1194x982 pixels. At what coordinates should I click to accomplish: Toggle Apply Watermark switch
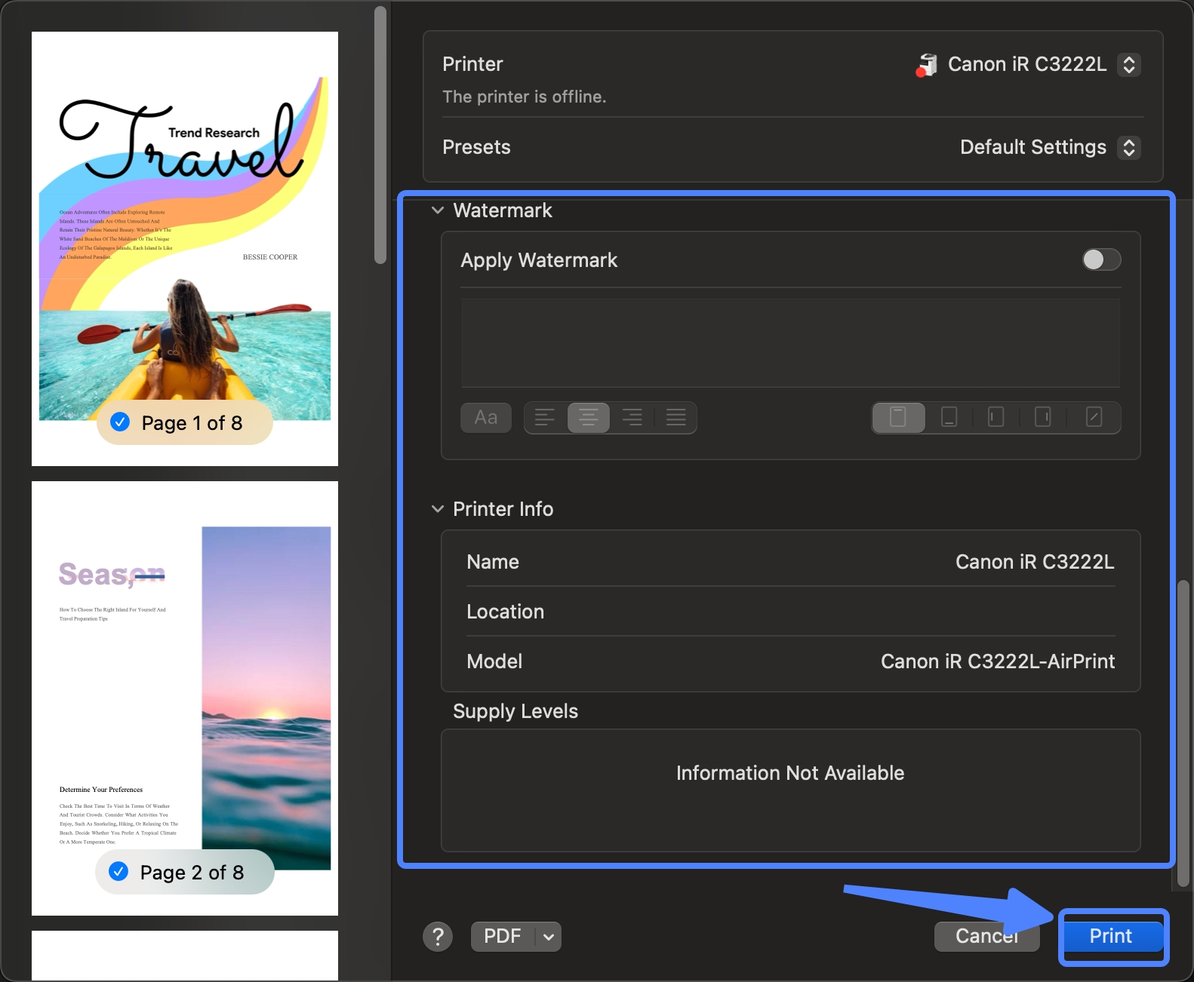1101,259
